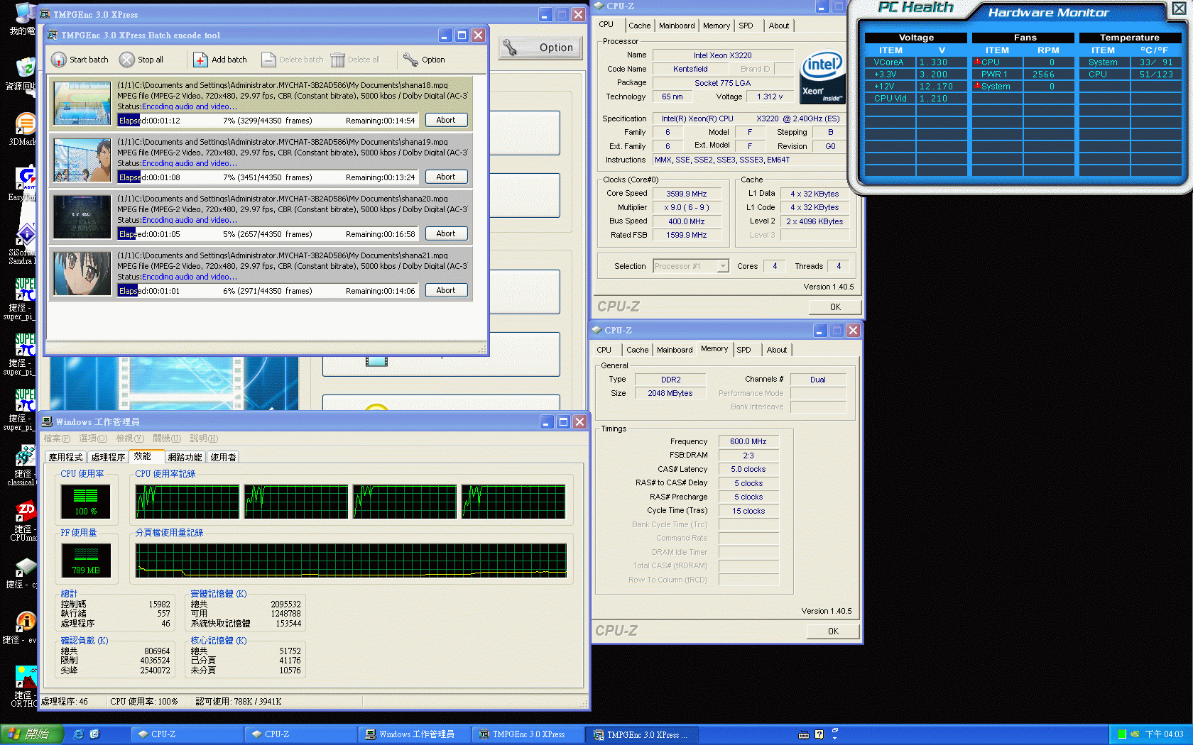Click the shana19.mpg progress bar
The image size is (1193, 745).
pos(268,177)
